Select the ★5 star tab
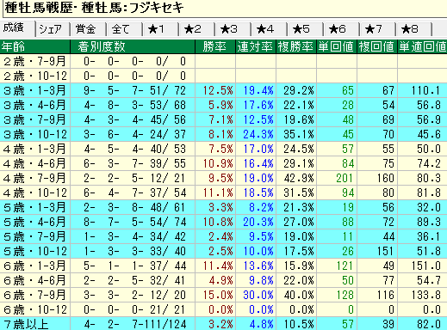Viewport: 447px width, 330px height. [x=306, y=29]
